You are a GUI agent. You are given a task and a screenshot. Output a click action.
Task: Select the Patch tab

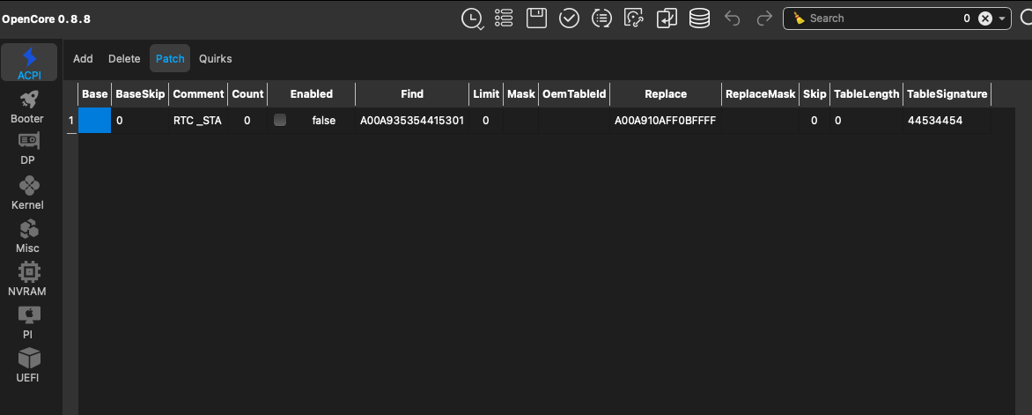tap(170, 59)
